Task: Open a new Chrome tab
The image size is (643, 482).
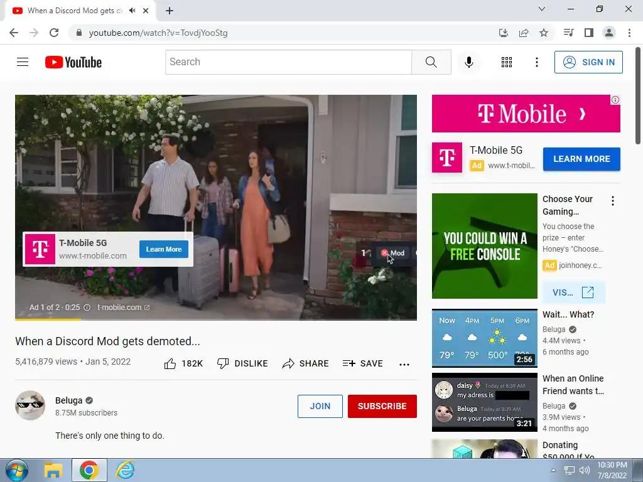Action: pos(170,11)
